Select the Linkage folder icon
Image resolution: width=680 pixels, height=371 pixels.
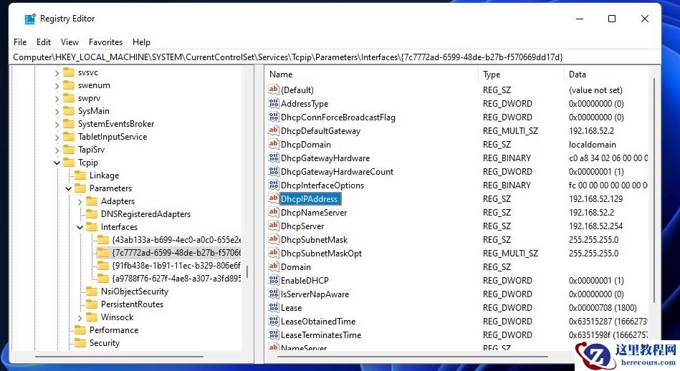coord(80,175)
